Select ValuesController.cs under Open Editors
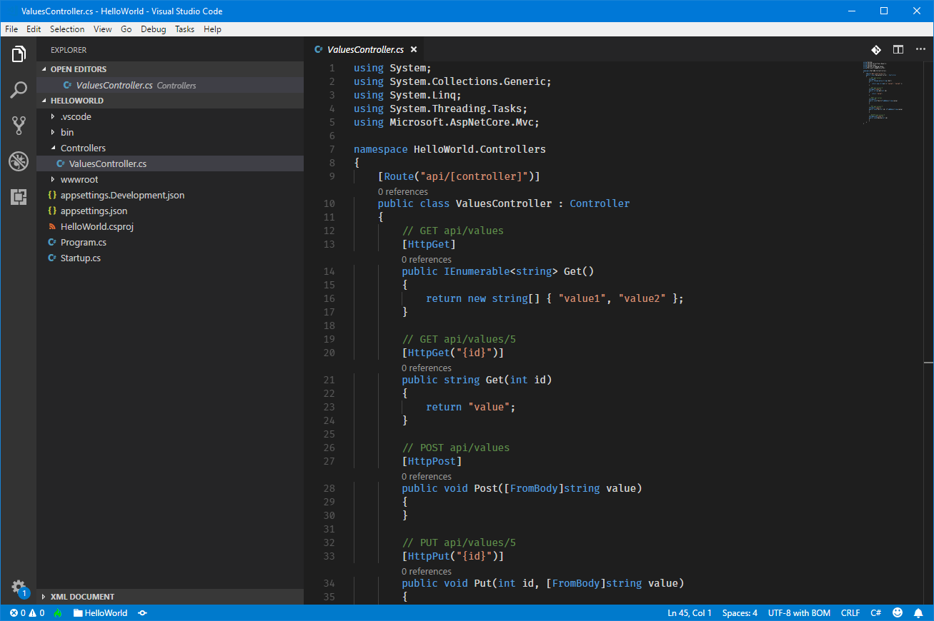This screenshot has width=934, height=621. [x=170, y=85]
